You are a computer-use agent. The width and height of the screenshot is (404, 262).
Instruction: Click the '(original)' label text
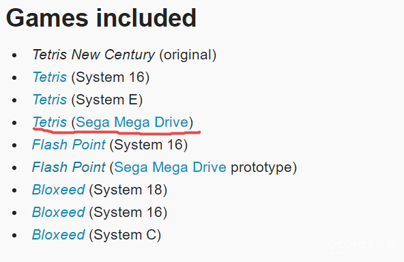coord(188,55)
